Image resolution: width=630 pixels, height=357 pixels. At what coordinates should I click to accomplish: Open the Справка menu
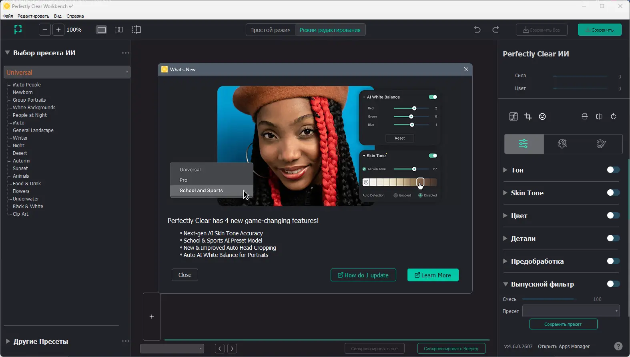[75, 16]
